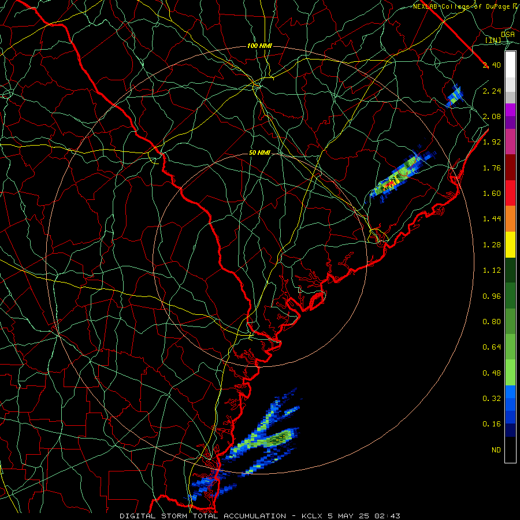This screenshot has height=520, width=520.
Task: Click the 2.08 legend value
Action: tap(492, 116)
